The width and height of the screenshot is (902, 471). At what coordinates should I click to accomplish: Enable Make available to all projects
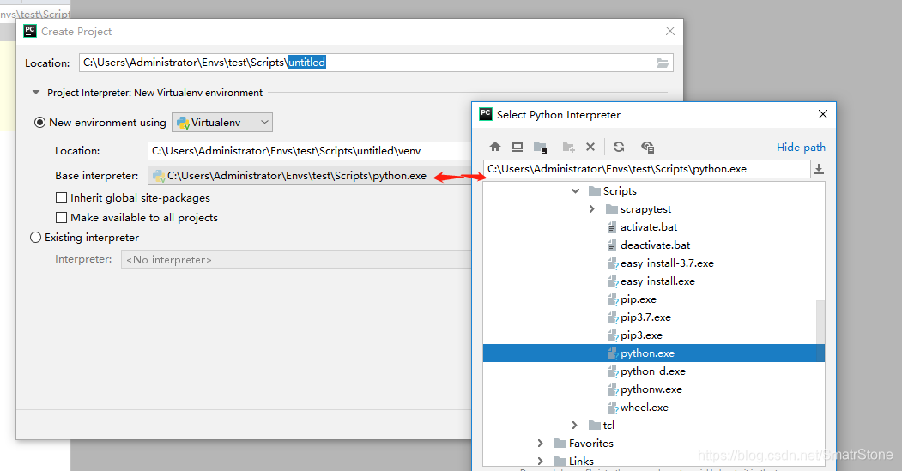click(61, 217)
